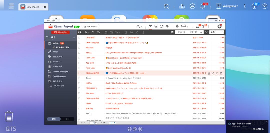270x133 pixels.
Task: Open the QTS desktop trash bin
Action: [x=9, y=116]
